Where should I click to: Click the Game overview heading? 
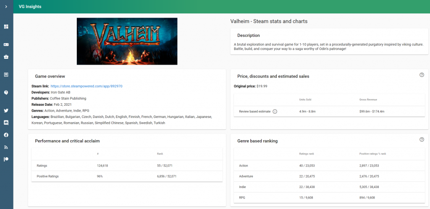click(x=50, y=76)
